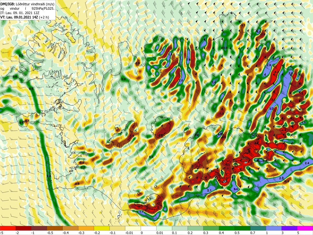Click the '925hPa/FL025.' level text

43,8
